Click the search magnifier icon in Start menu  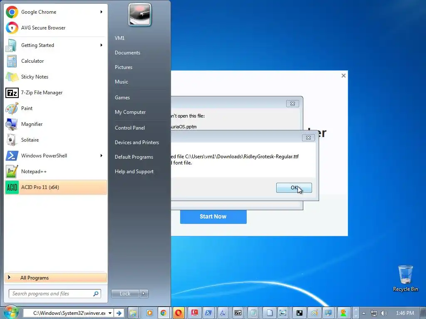click(96, 294)
